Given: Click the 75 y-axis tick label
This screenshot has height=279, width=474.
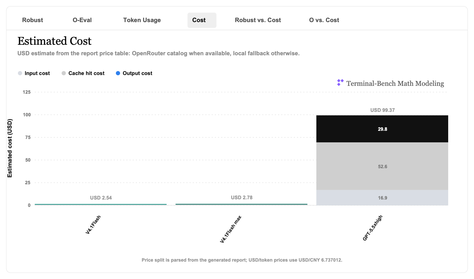Looking at the screenshot, I should click(x=28, y=137).
